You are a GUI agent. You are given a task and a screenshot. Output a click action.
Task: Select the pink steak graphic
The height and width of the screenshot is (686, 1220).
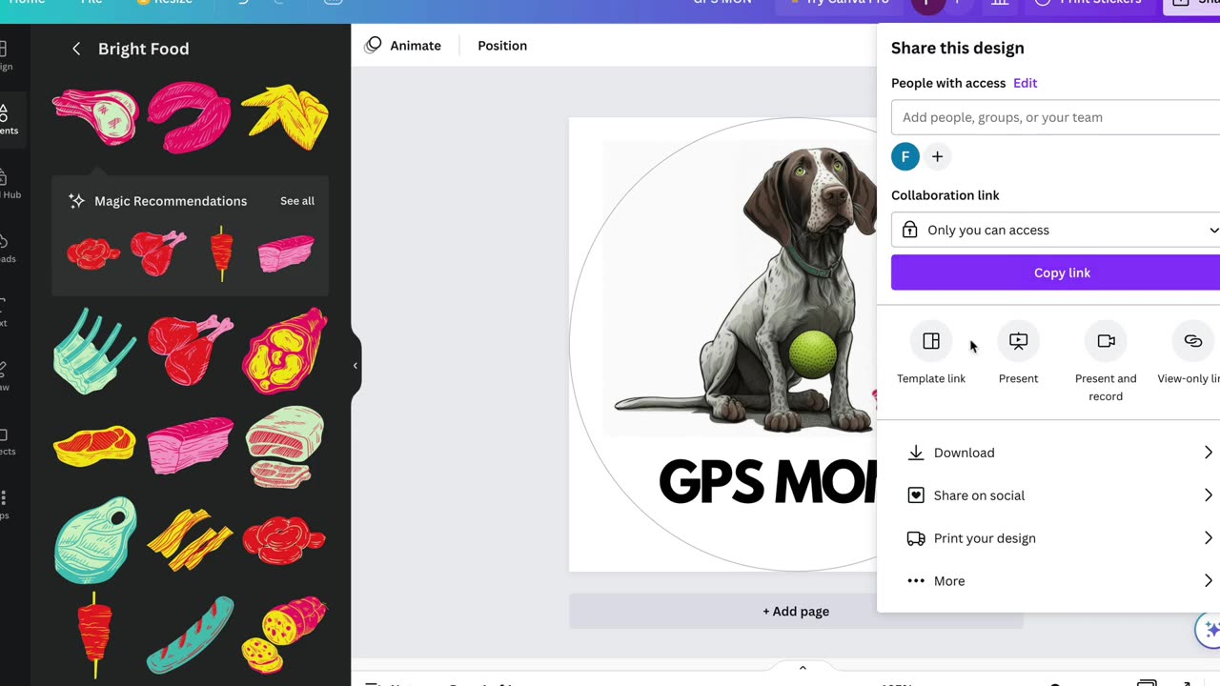click(95, 117)
